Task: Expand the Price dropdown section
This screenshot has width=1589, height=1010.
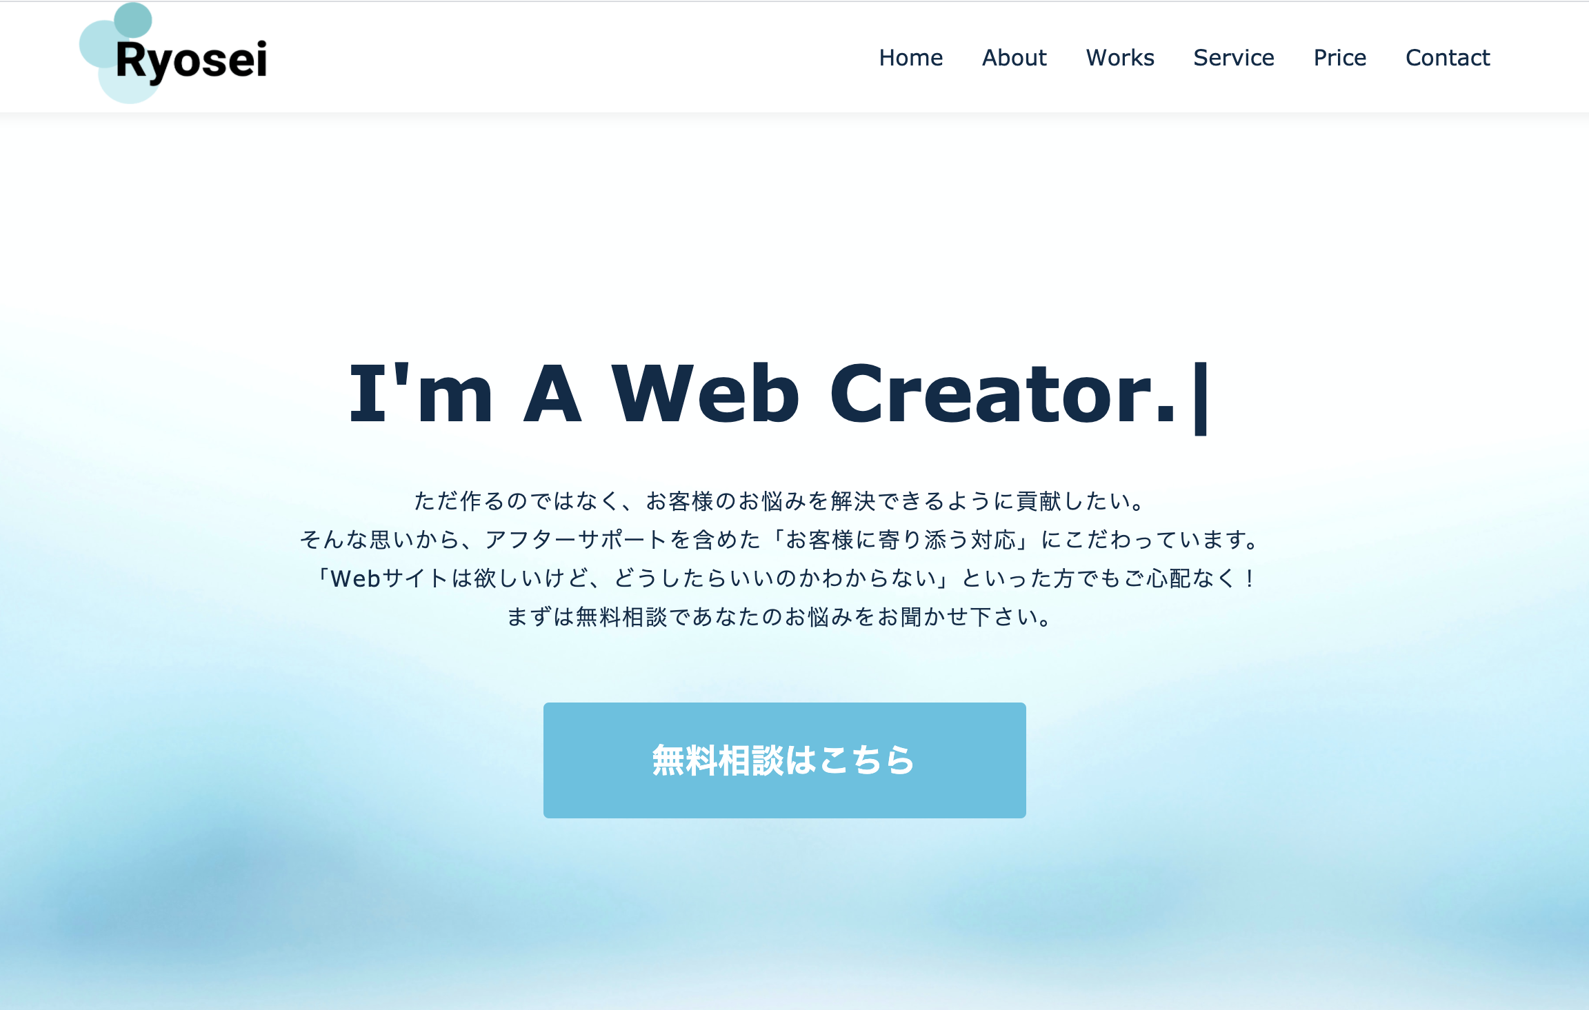Action: point(1338,57)
